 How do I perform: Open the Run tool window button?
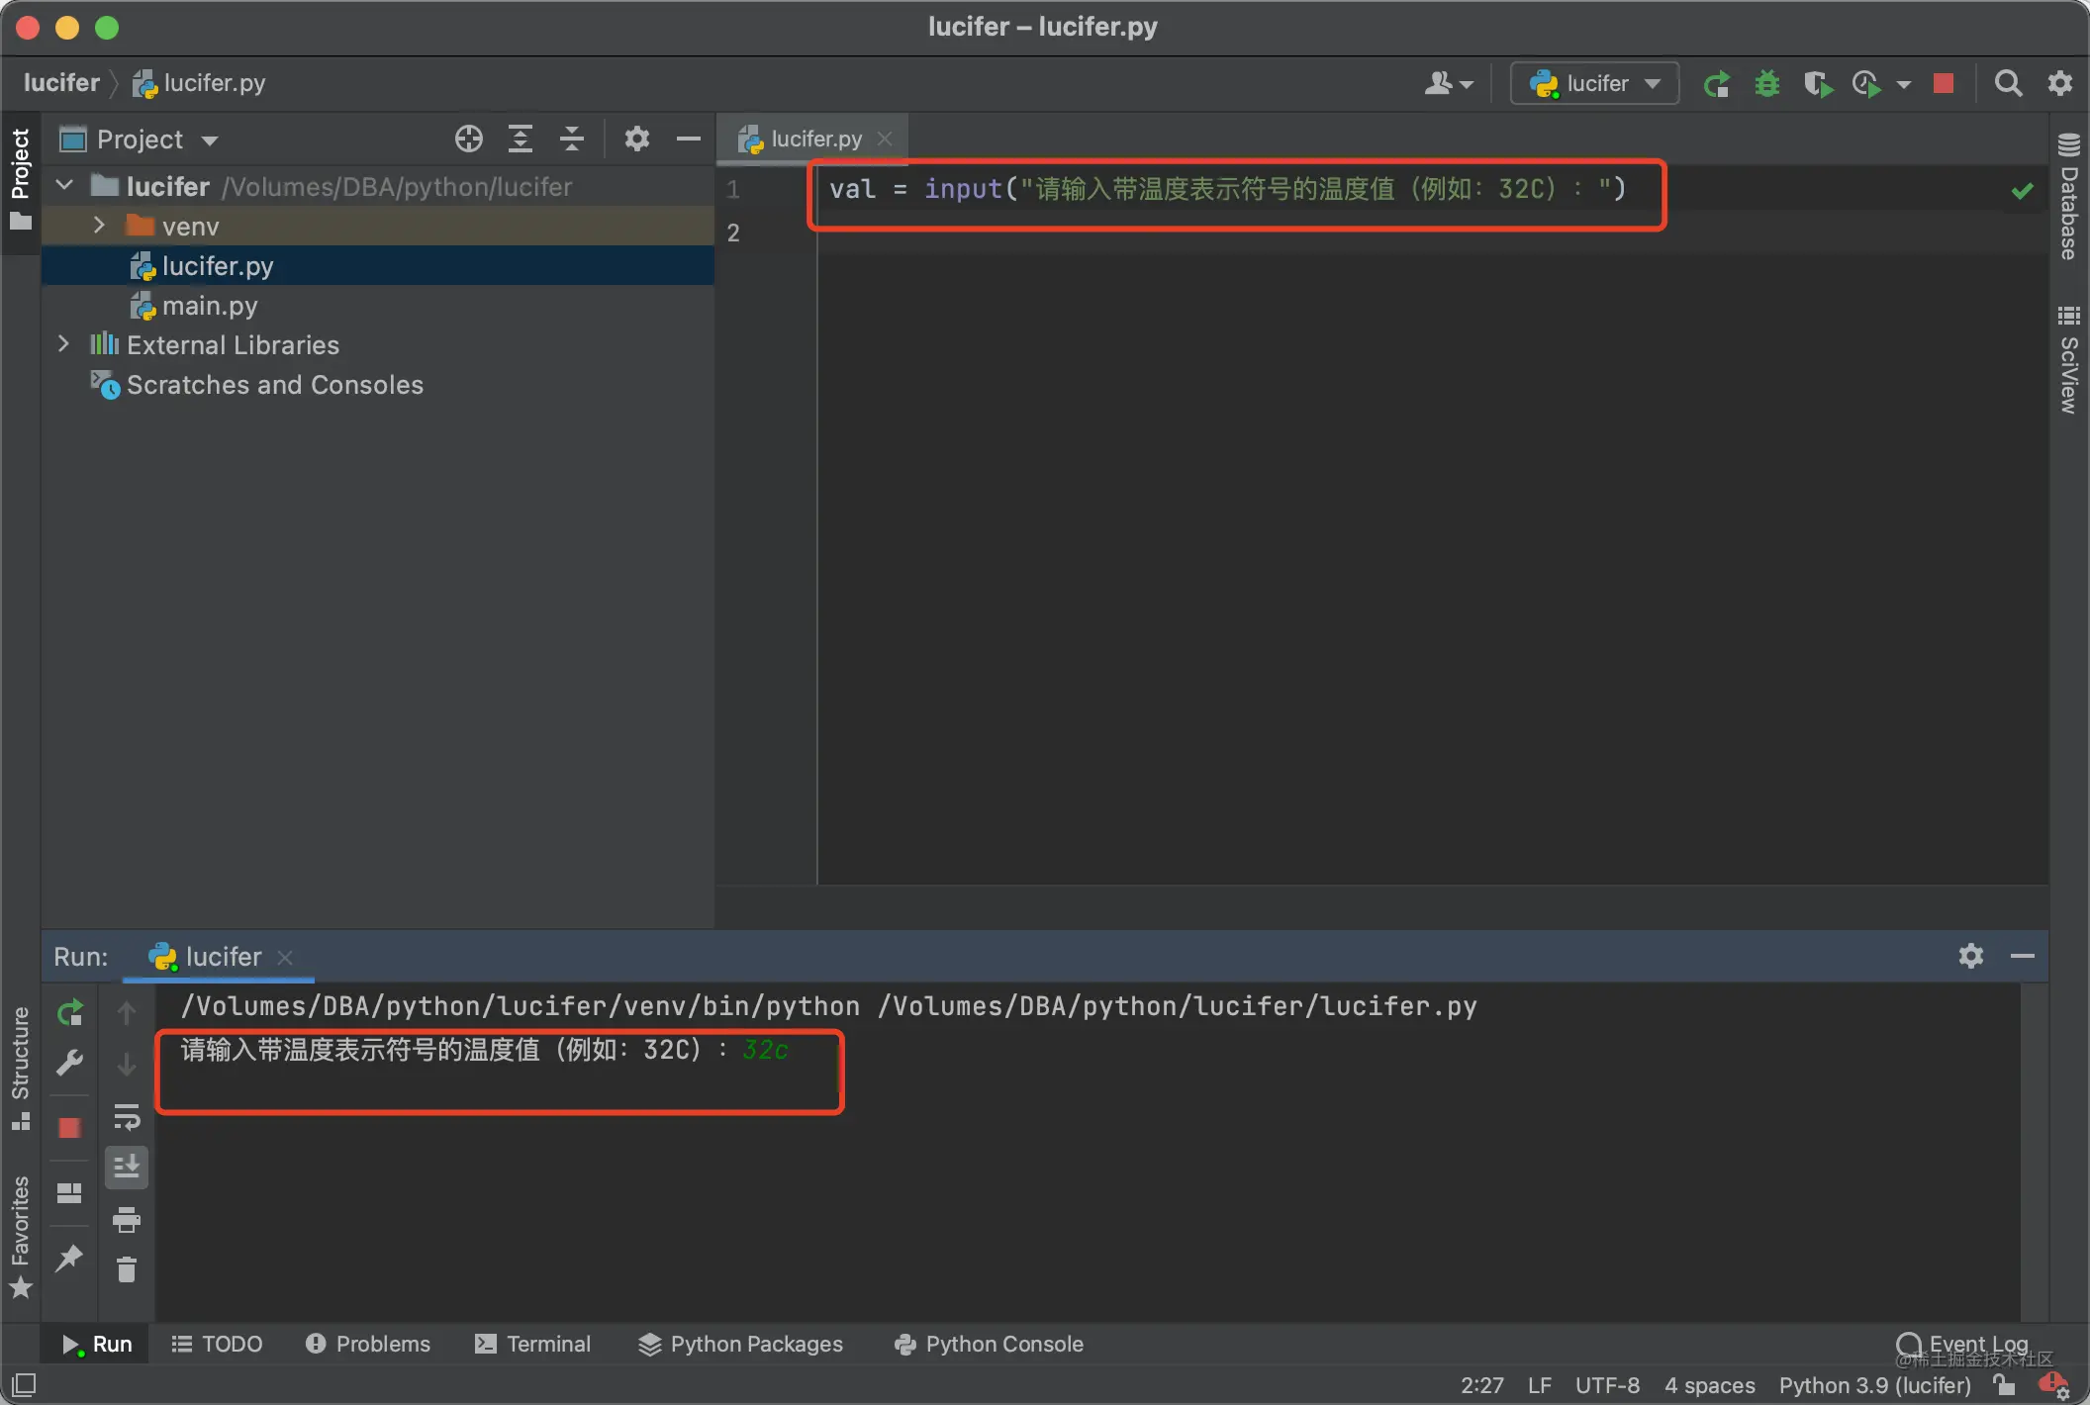96,1345
